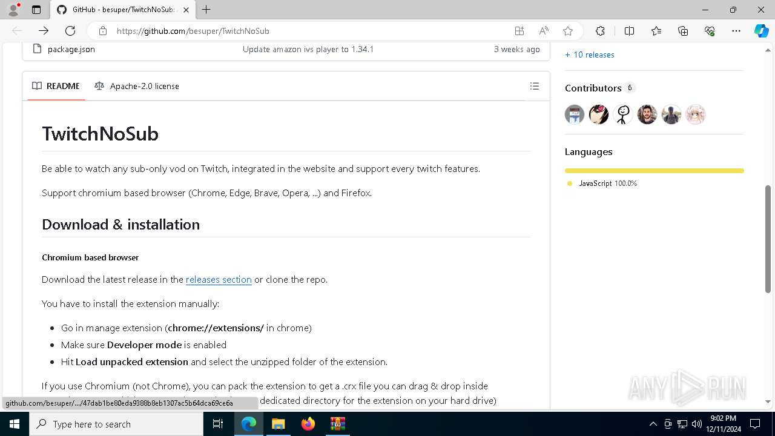Open WinRAR from the taskbar

[337, 424]
